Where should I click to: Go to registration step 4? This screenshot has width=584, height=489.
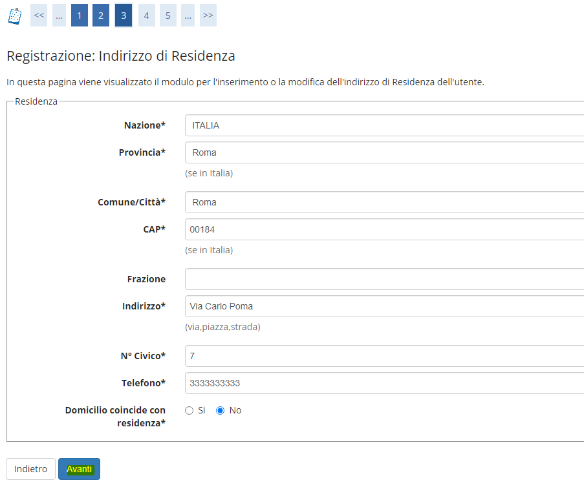(146, 16)
